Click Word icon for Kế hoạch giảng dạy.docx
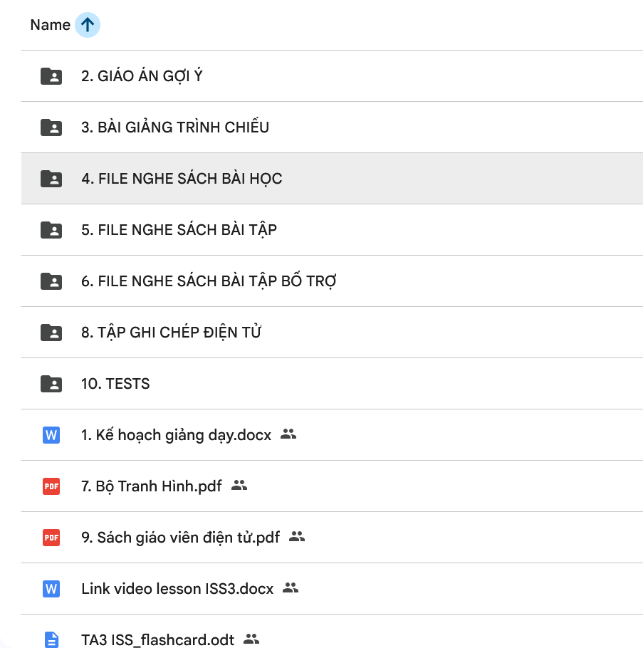Viewport: 643px width, 648px height. (51, 435)
